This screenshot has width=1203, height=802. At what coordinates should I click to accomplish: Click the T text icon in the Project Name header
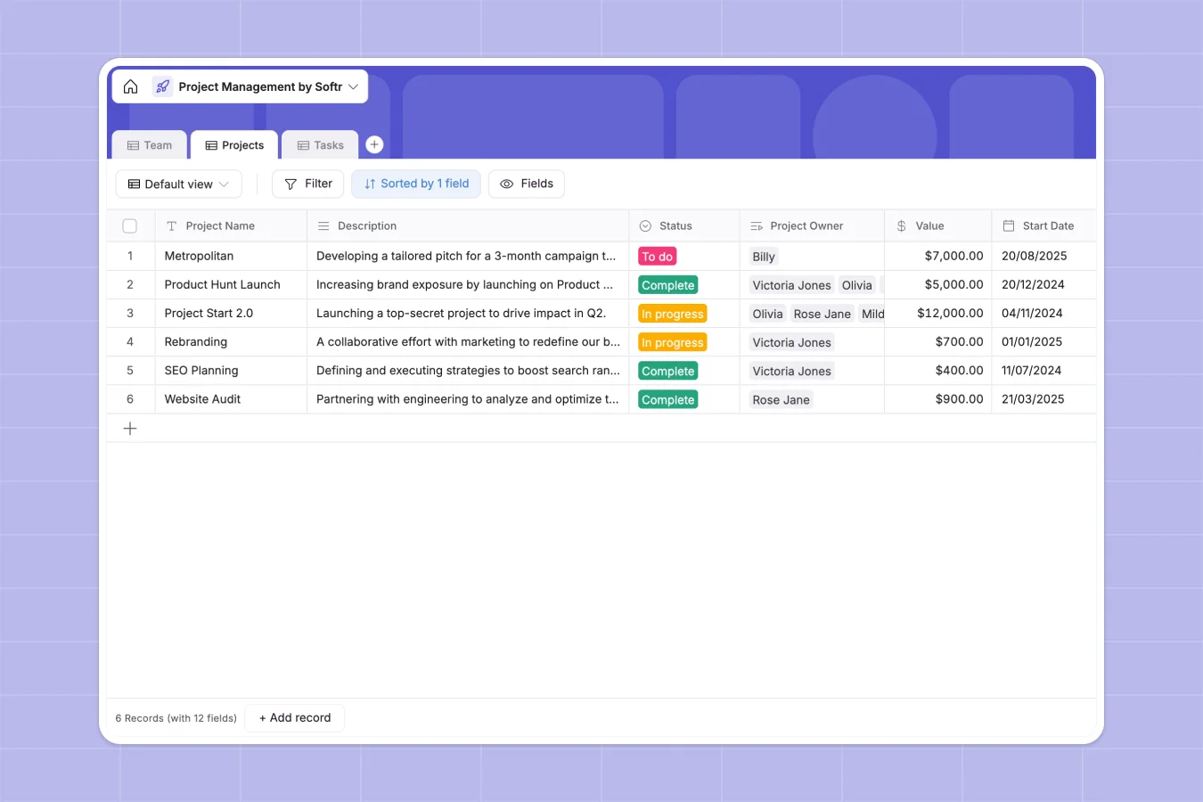click(169, 225)
